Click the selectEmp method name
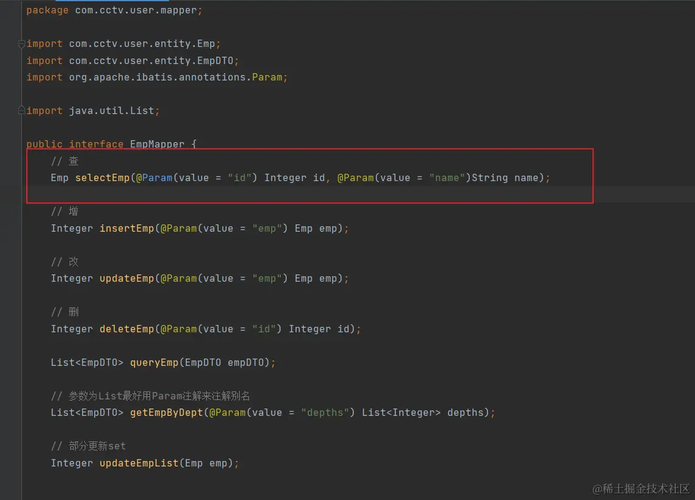This screenshot has width=695, height=500. point(103,177)
